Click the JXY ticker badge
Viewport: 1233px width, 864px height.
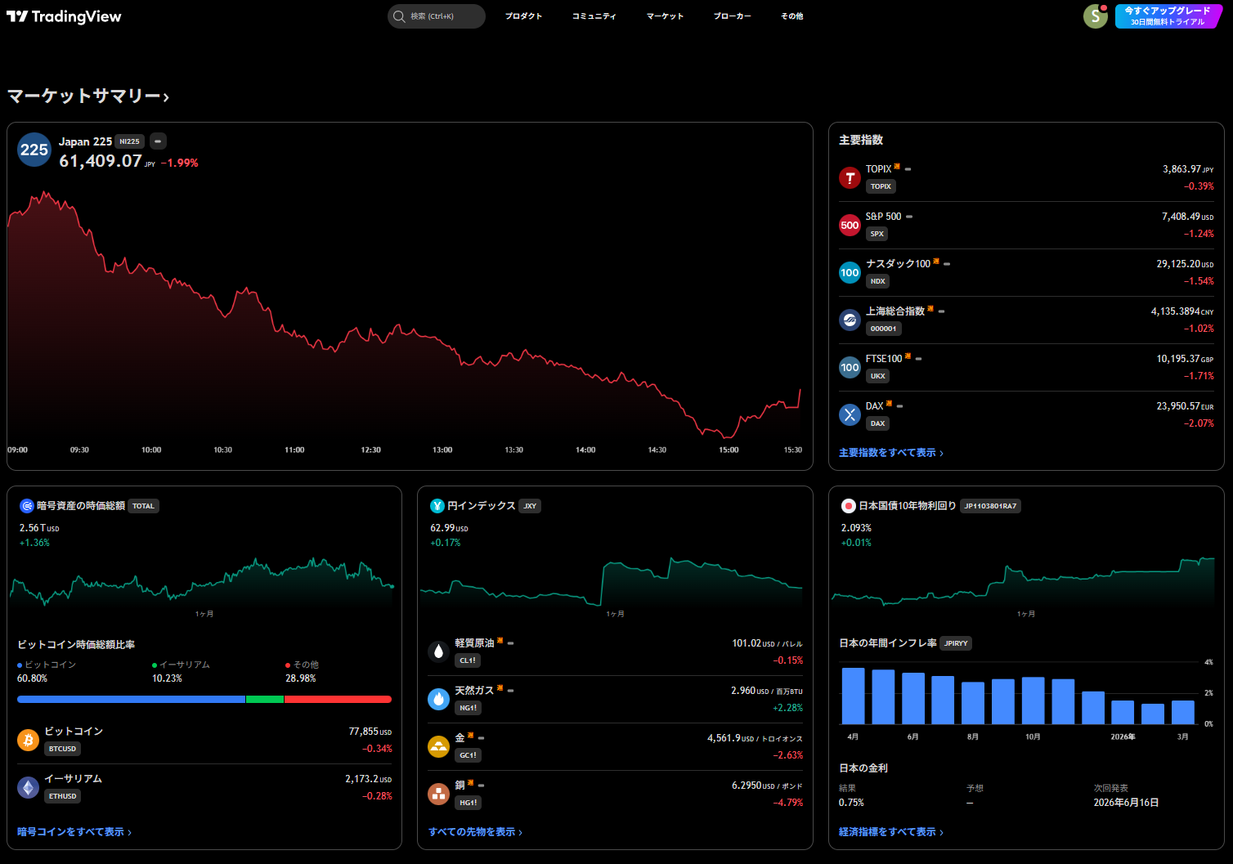[x=531, y=506]
